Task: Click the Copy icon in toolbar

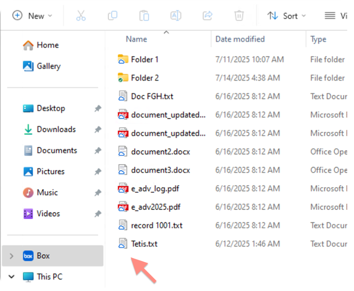Action: point(113,16)
